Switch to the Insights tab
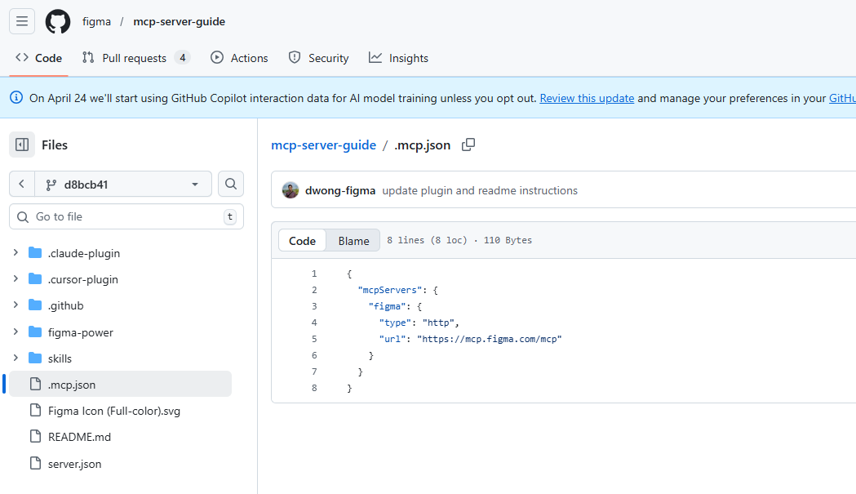 point(398,58)
